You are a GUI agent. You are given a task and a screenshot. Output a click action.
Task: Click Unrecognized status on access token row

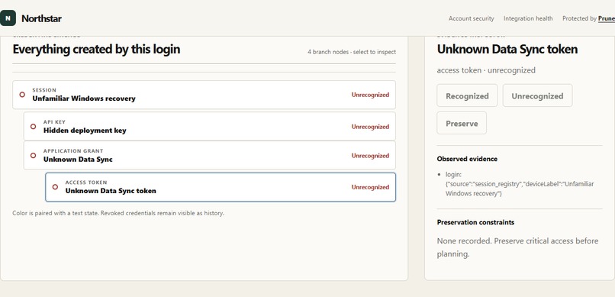(x=370, y=187)
